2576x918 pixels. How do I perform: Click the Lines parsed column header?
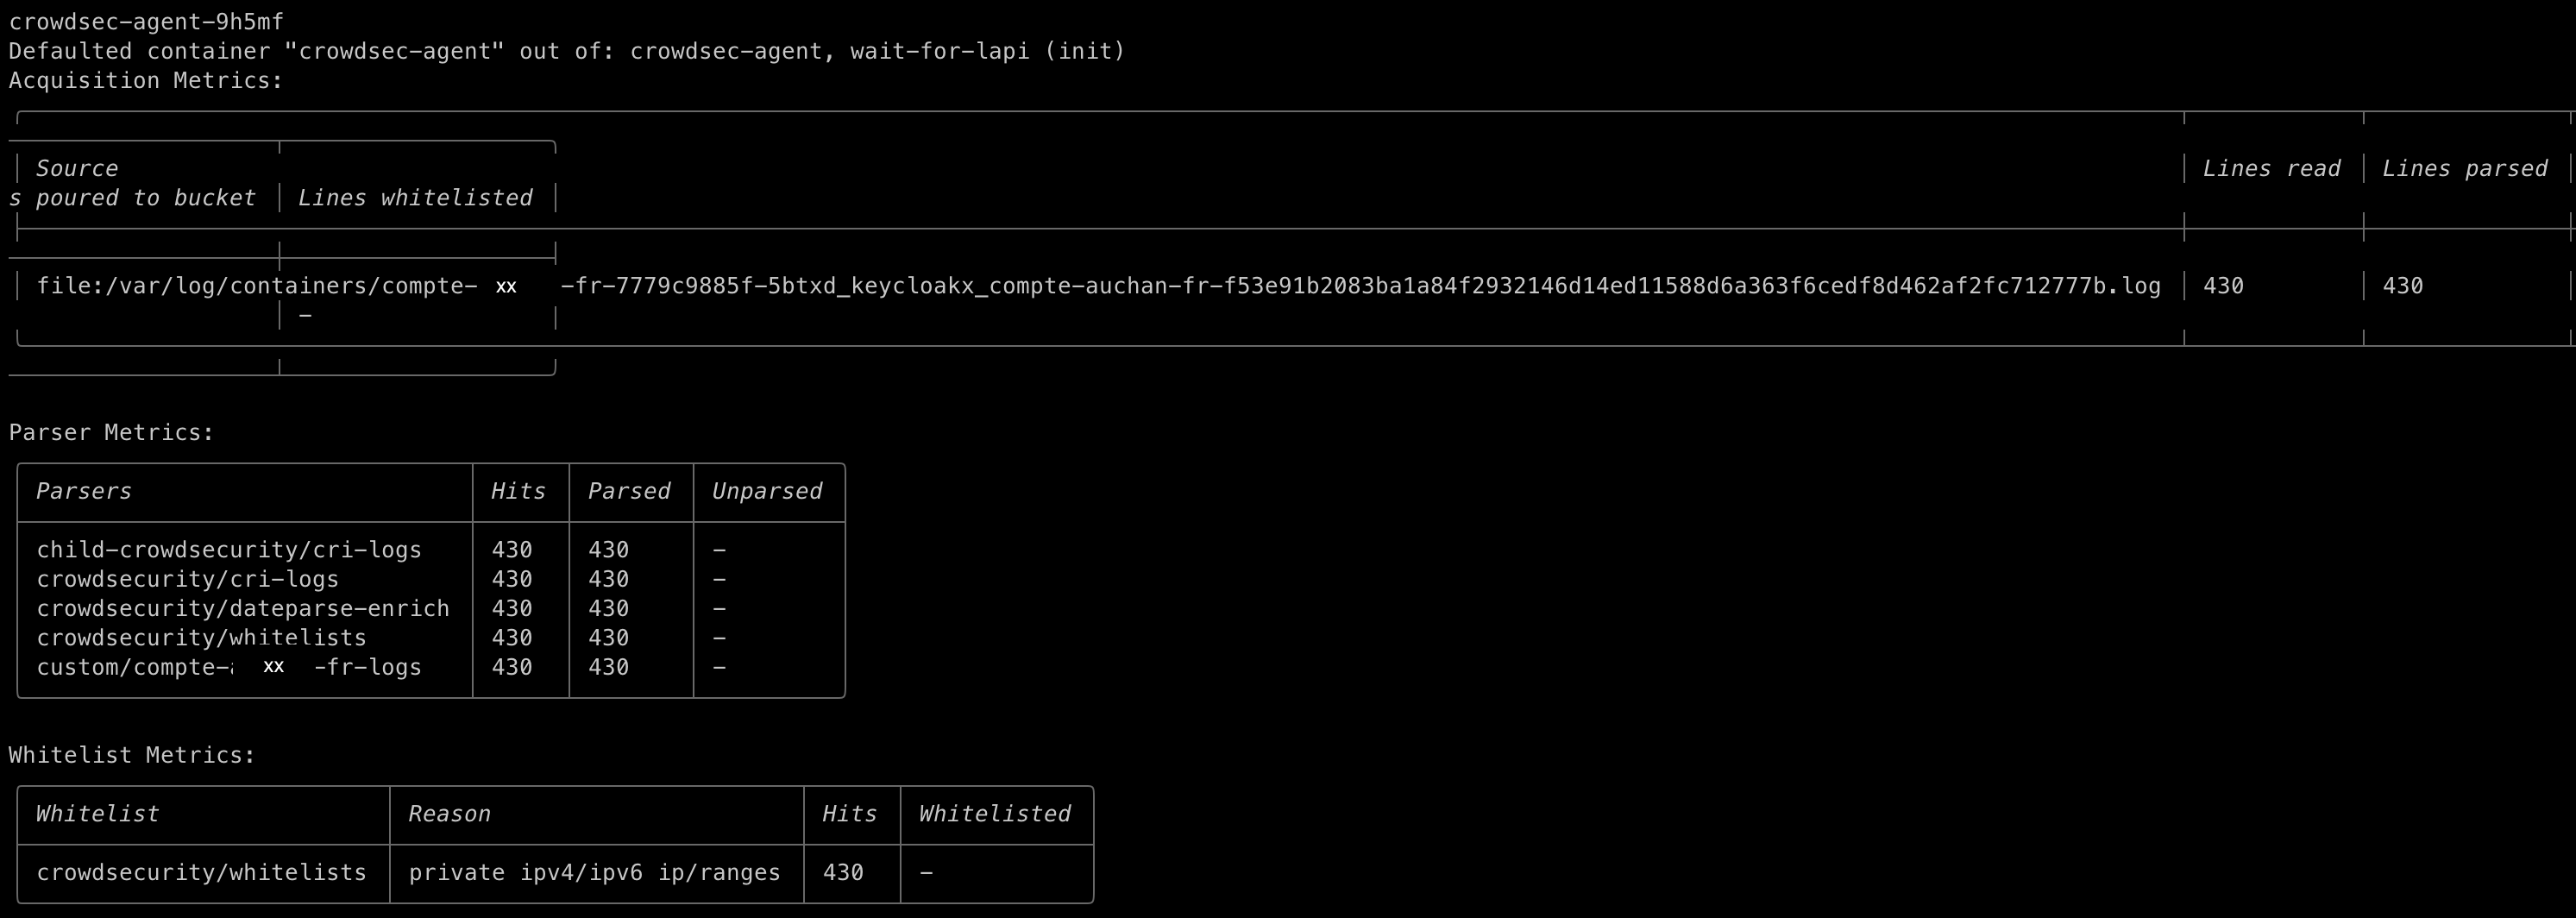[x=2464, y=169]
